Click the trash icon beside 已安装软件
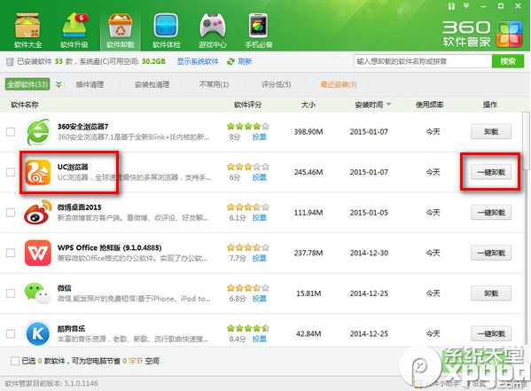 (10, 61)
